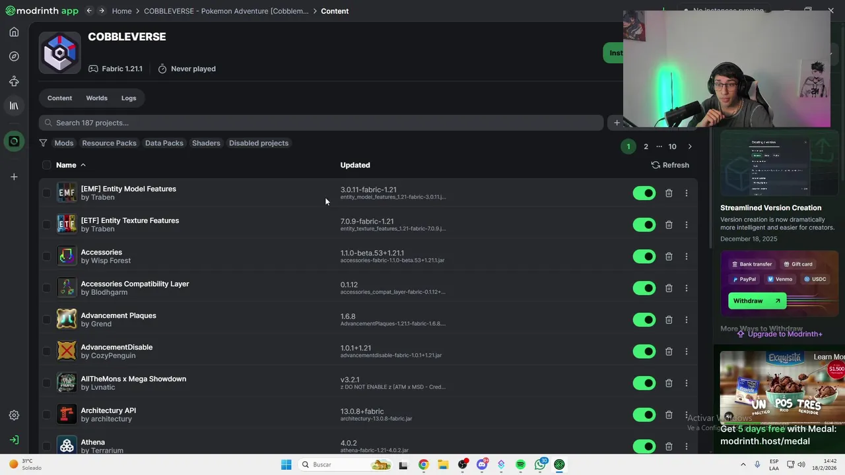The width and height of the screenshot is (845, 475).
Task: Open the Discover compass icon in sidebar
Action: tap(14, 57)
